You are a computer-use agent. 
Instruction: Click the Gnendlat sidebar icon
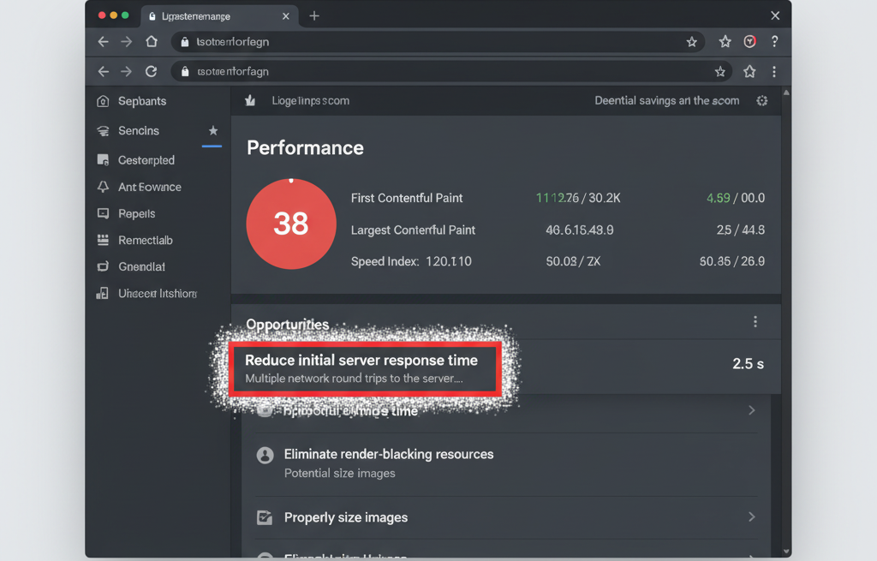[x=104, y=266]
